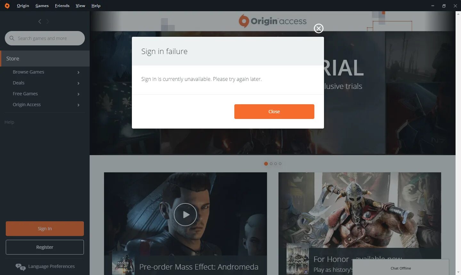
Task: Click the vertical scrollbar on the right
Action: click(458, 143)
